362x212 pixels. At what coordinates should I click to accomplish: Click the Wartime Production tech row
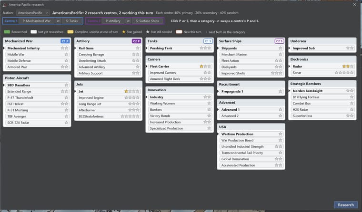click(x=251, y=134)
